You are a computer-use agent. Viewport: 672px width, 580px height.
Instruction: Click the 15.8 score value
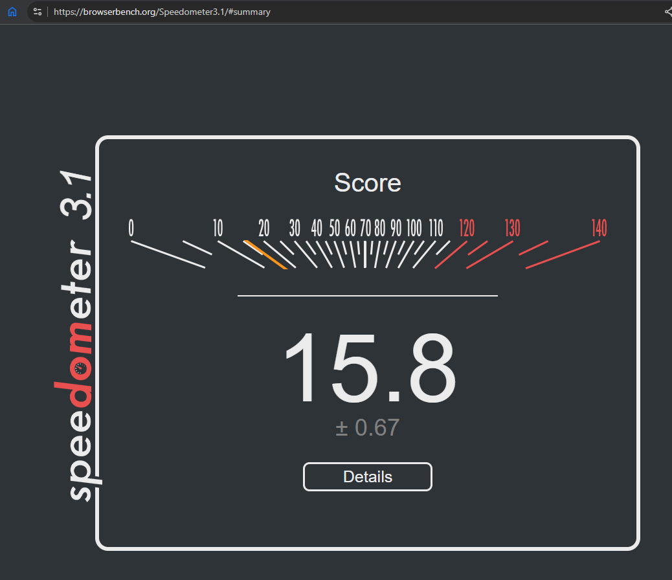pyautogui.click(x=370, y=368)
